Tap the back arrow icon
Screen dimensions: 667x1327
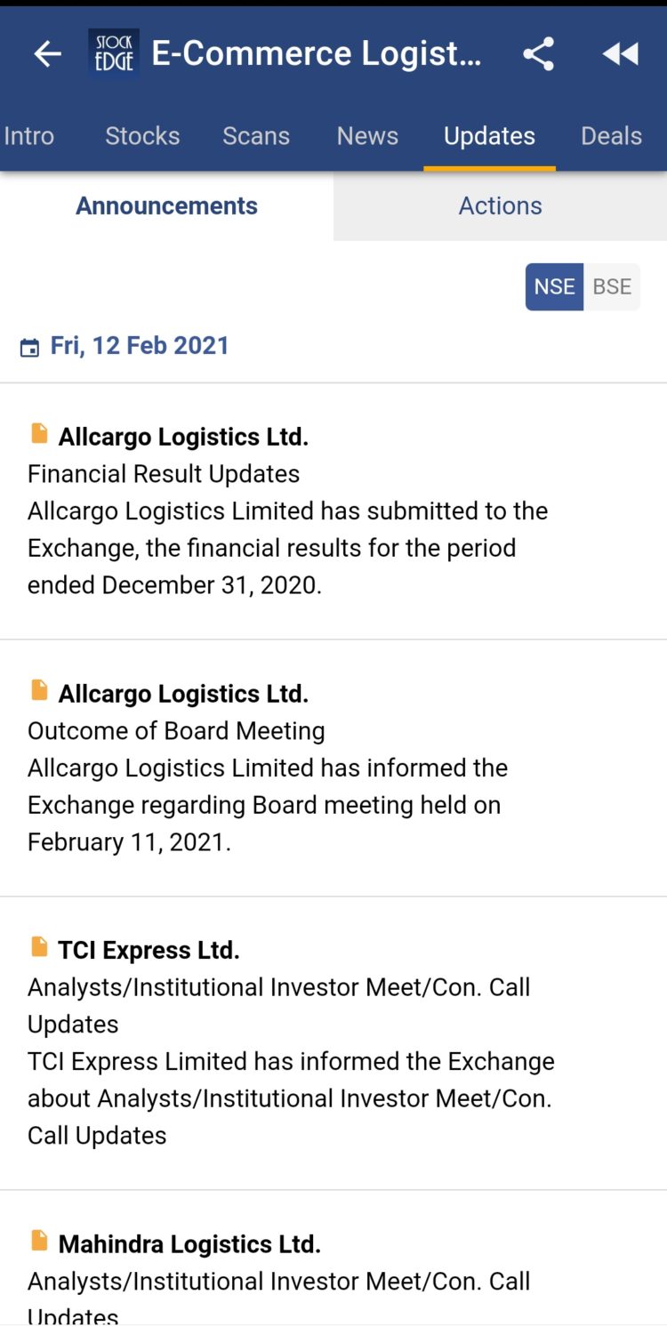click(x=48, y=54)
